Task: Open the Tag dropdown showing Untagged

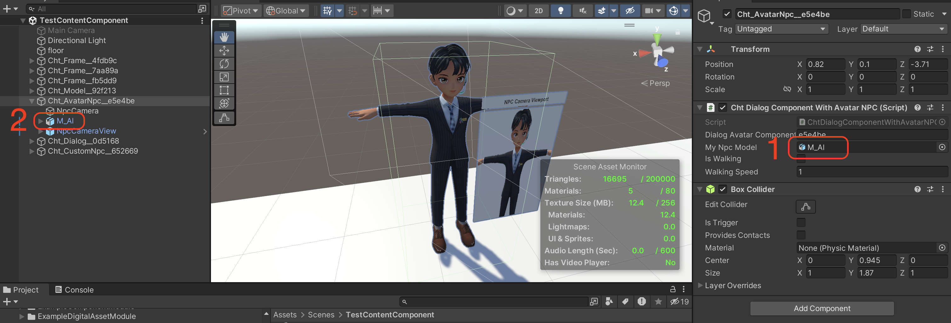Action: coord(782,29)
